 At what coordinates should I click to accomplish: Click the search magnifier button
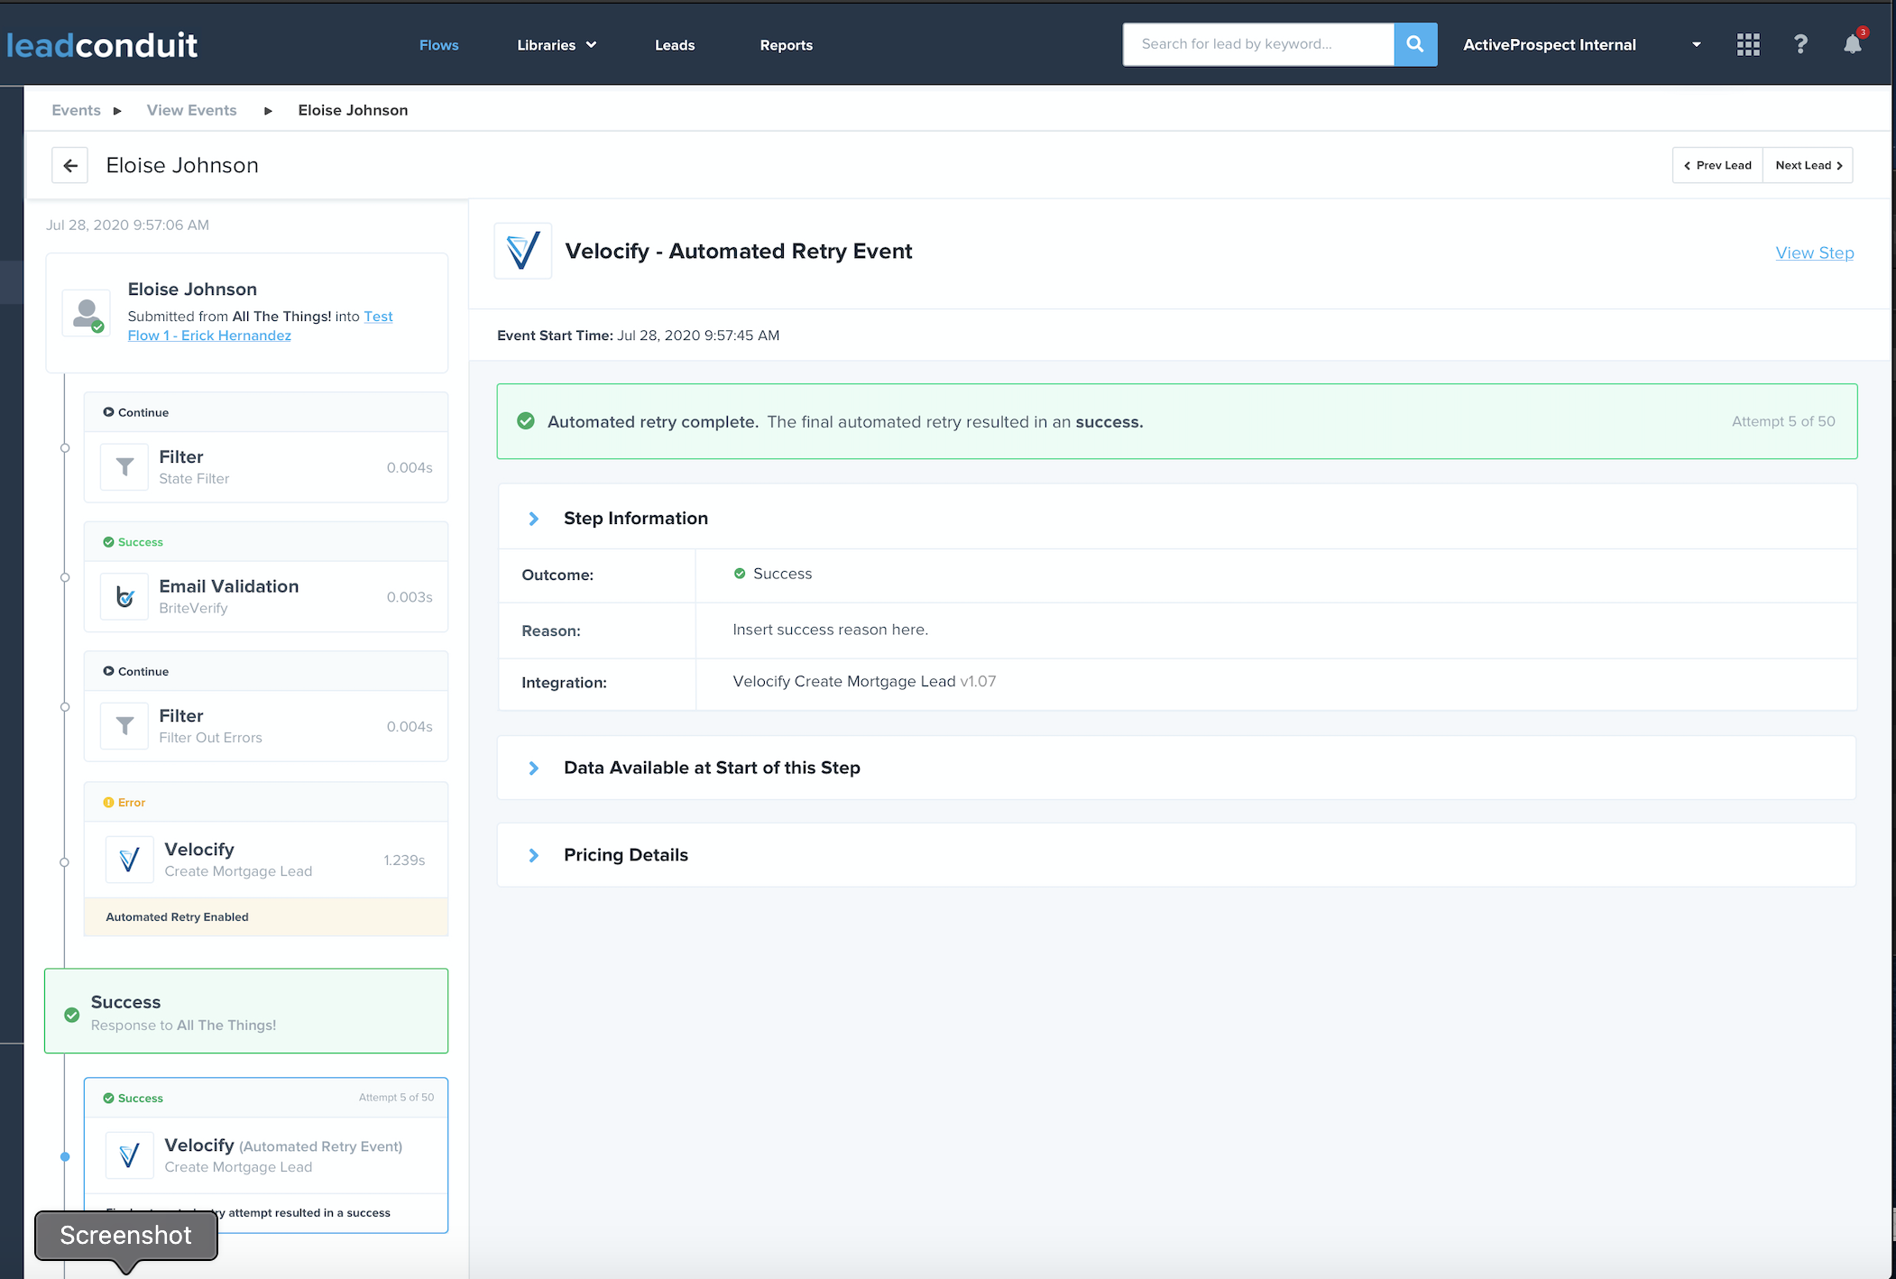(x=1414, y=44)
